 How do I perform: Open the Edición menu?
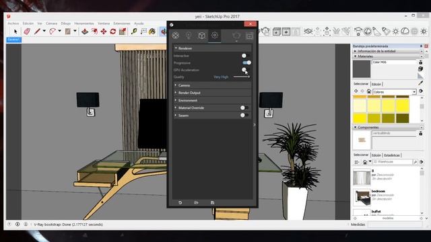click(x=28, y=24)
